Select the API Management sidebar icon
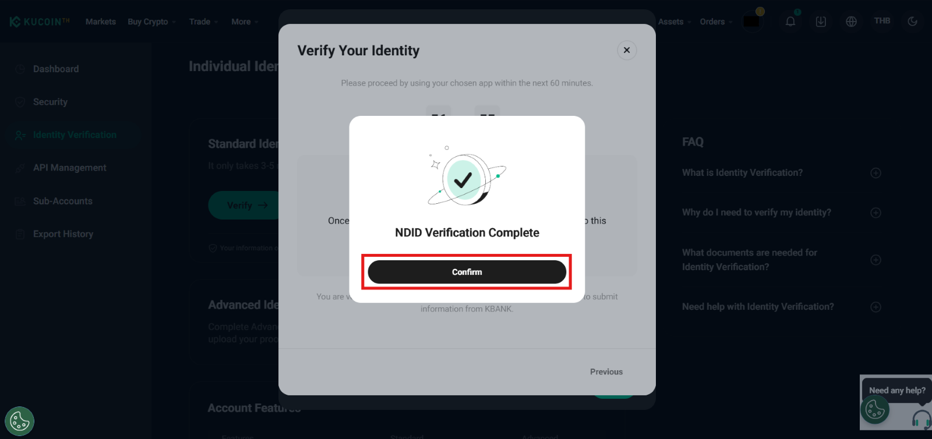 coord(20,168)
